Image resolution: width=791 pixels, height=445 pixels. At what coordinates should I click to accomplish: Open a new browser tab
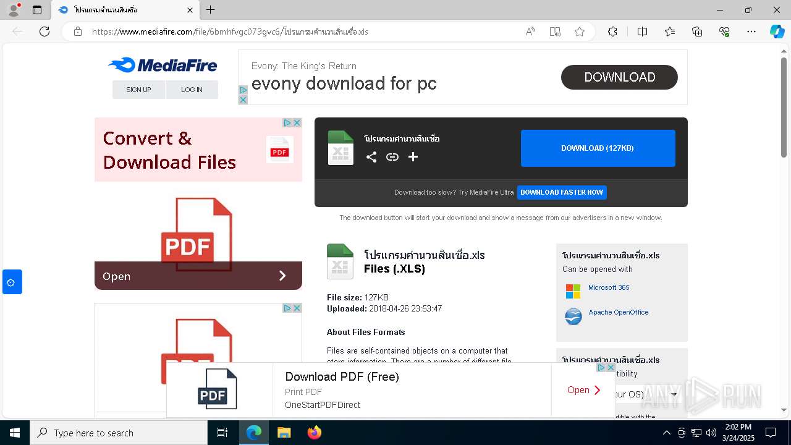(x=211, y=10)
